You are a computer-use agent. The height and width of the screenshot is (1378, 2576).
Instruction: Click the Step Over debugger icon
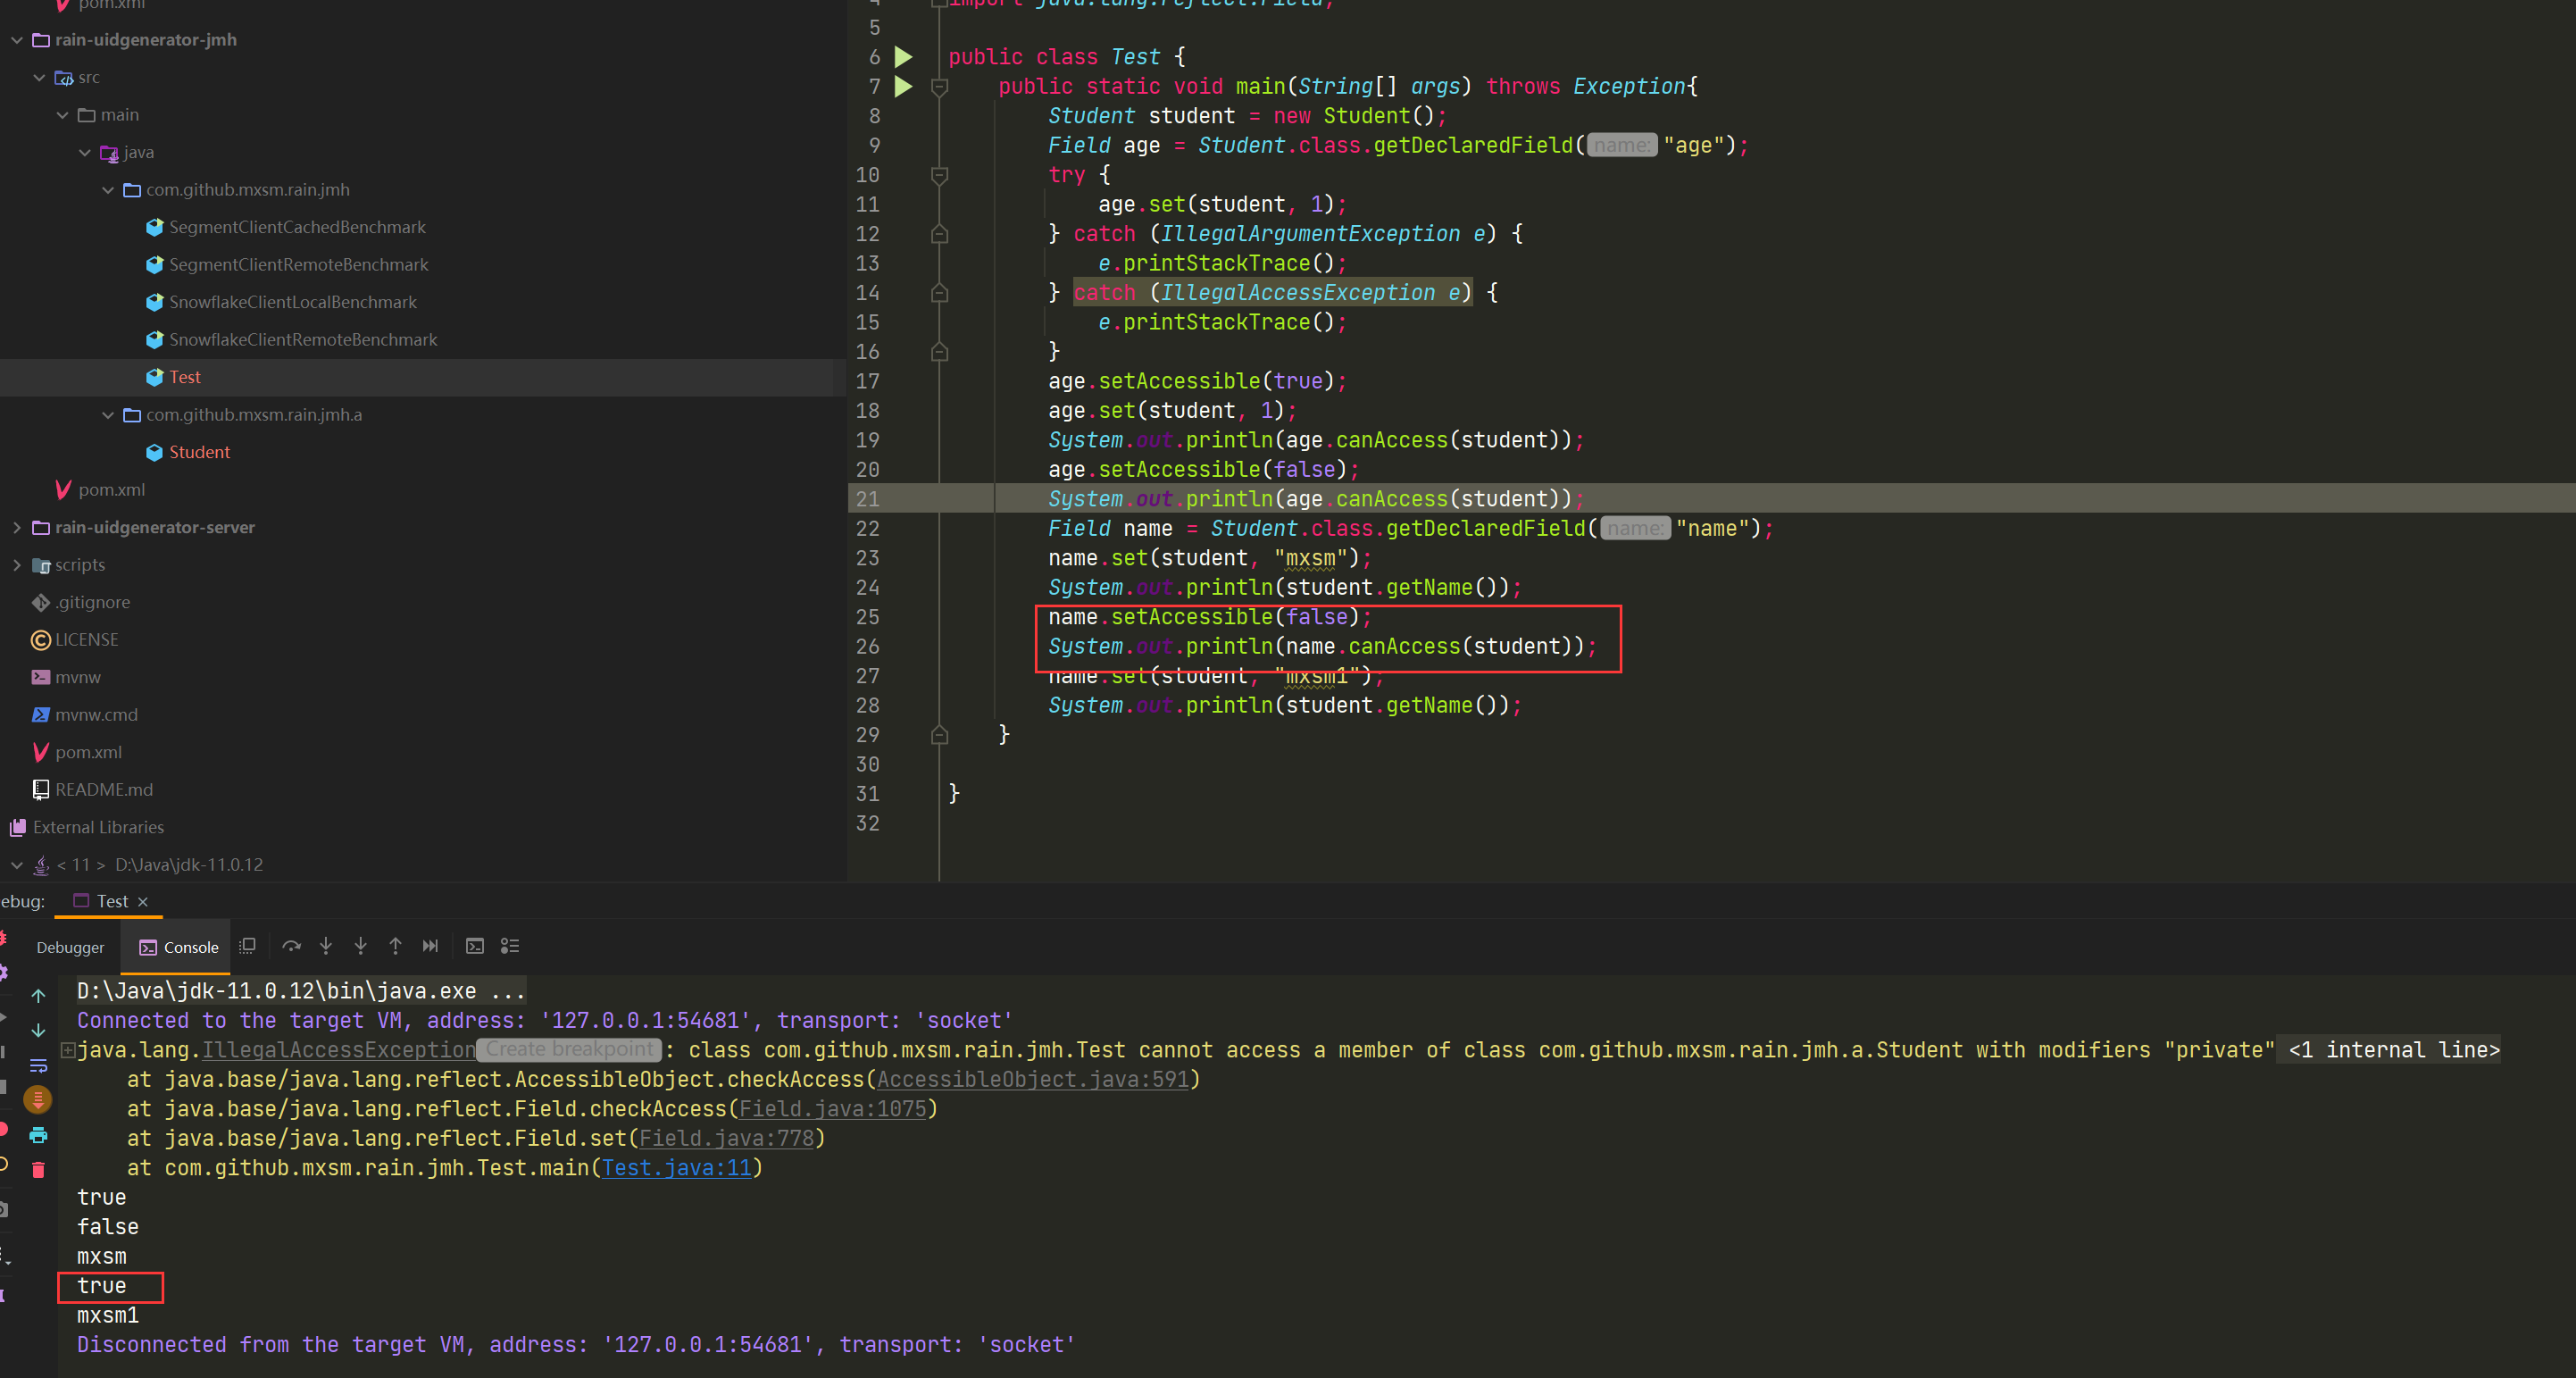291,946
